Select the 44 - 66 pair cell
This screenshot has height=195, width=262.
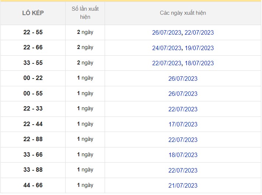click(33, 185)
